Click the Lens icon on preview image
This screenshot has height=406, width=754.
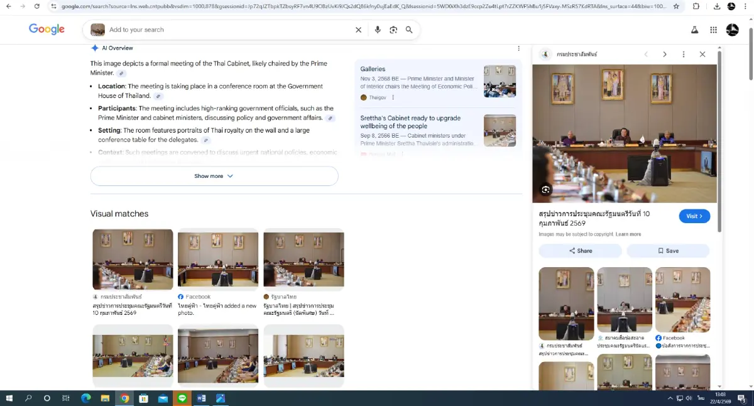pos(545,189)
